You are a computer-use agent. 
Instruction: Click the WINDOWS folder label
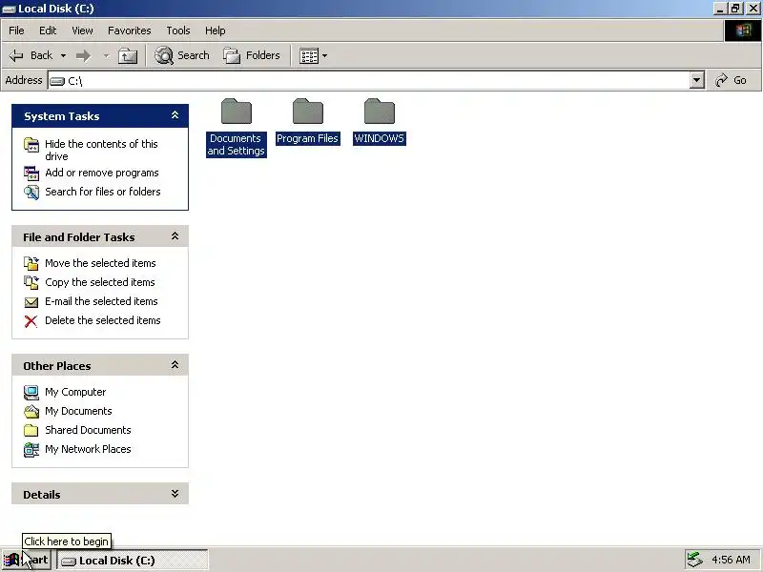pyautogui.click(x=379, y=138)
